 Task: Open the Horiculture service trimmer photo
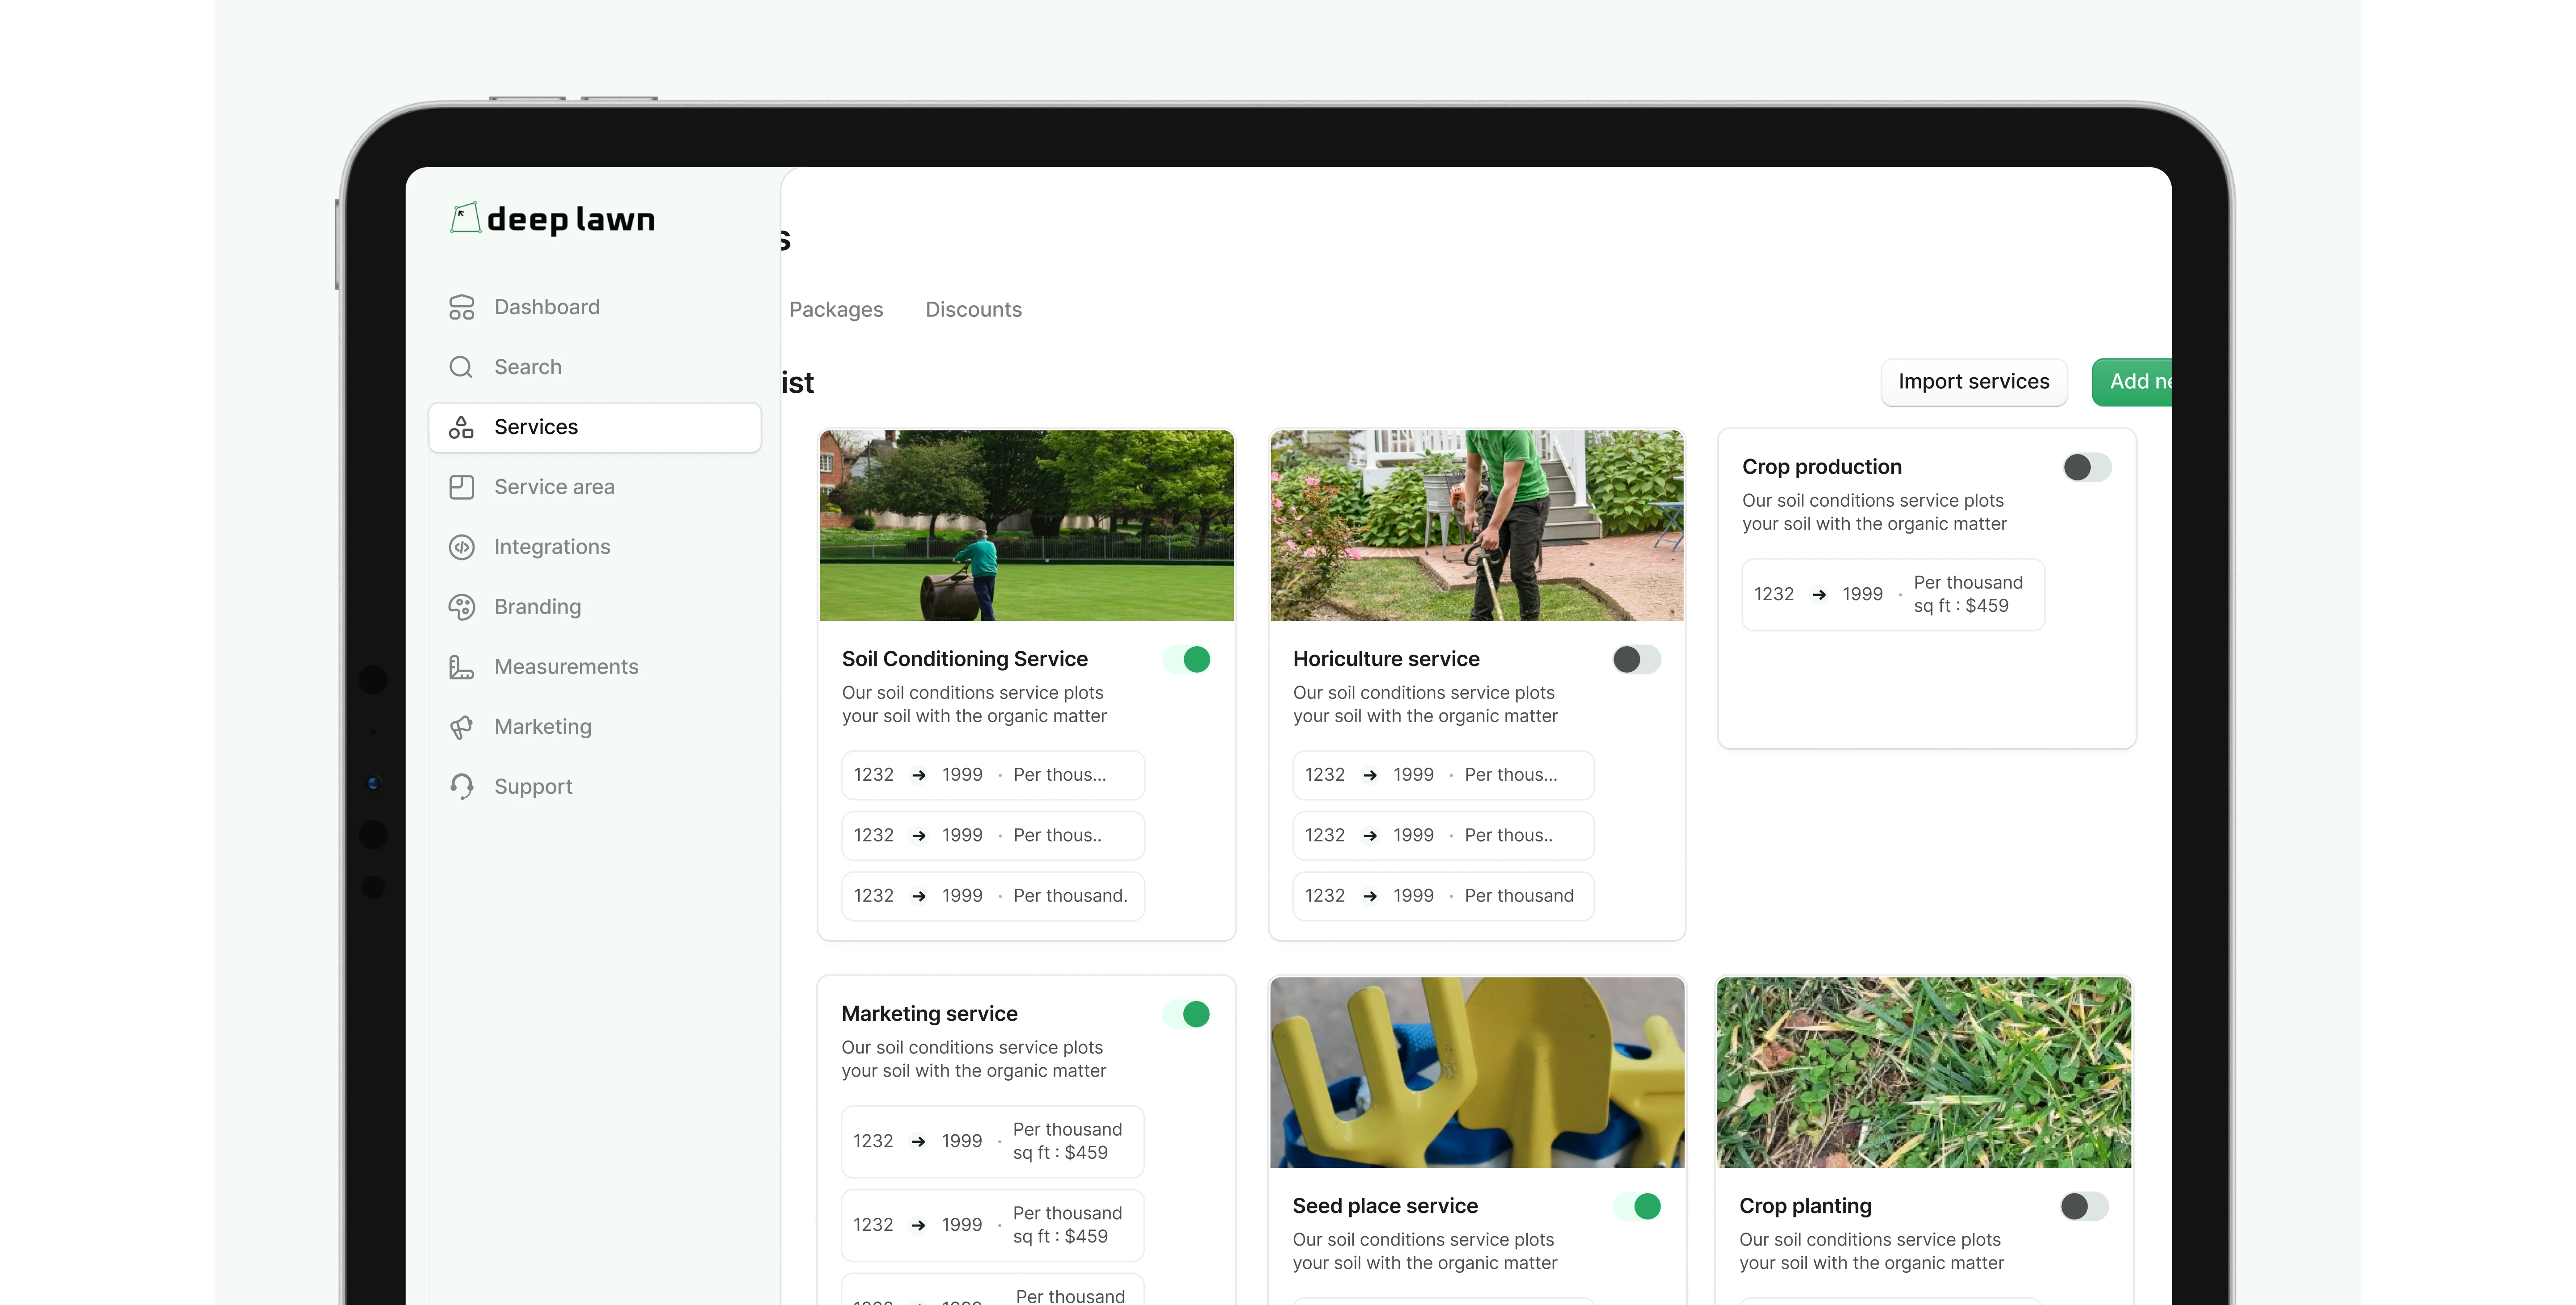click(1477, 526)
